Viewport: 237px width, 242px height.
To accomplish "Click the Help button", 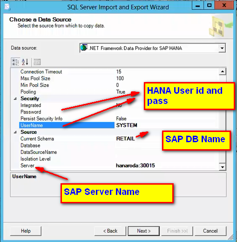I will tap(26, 231).
